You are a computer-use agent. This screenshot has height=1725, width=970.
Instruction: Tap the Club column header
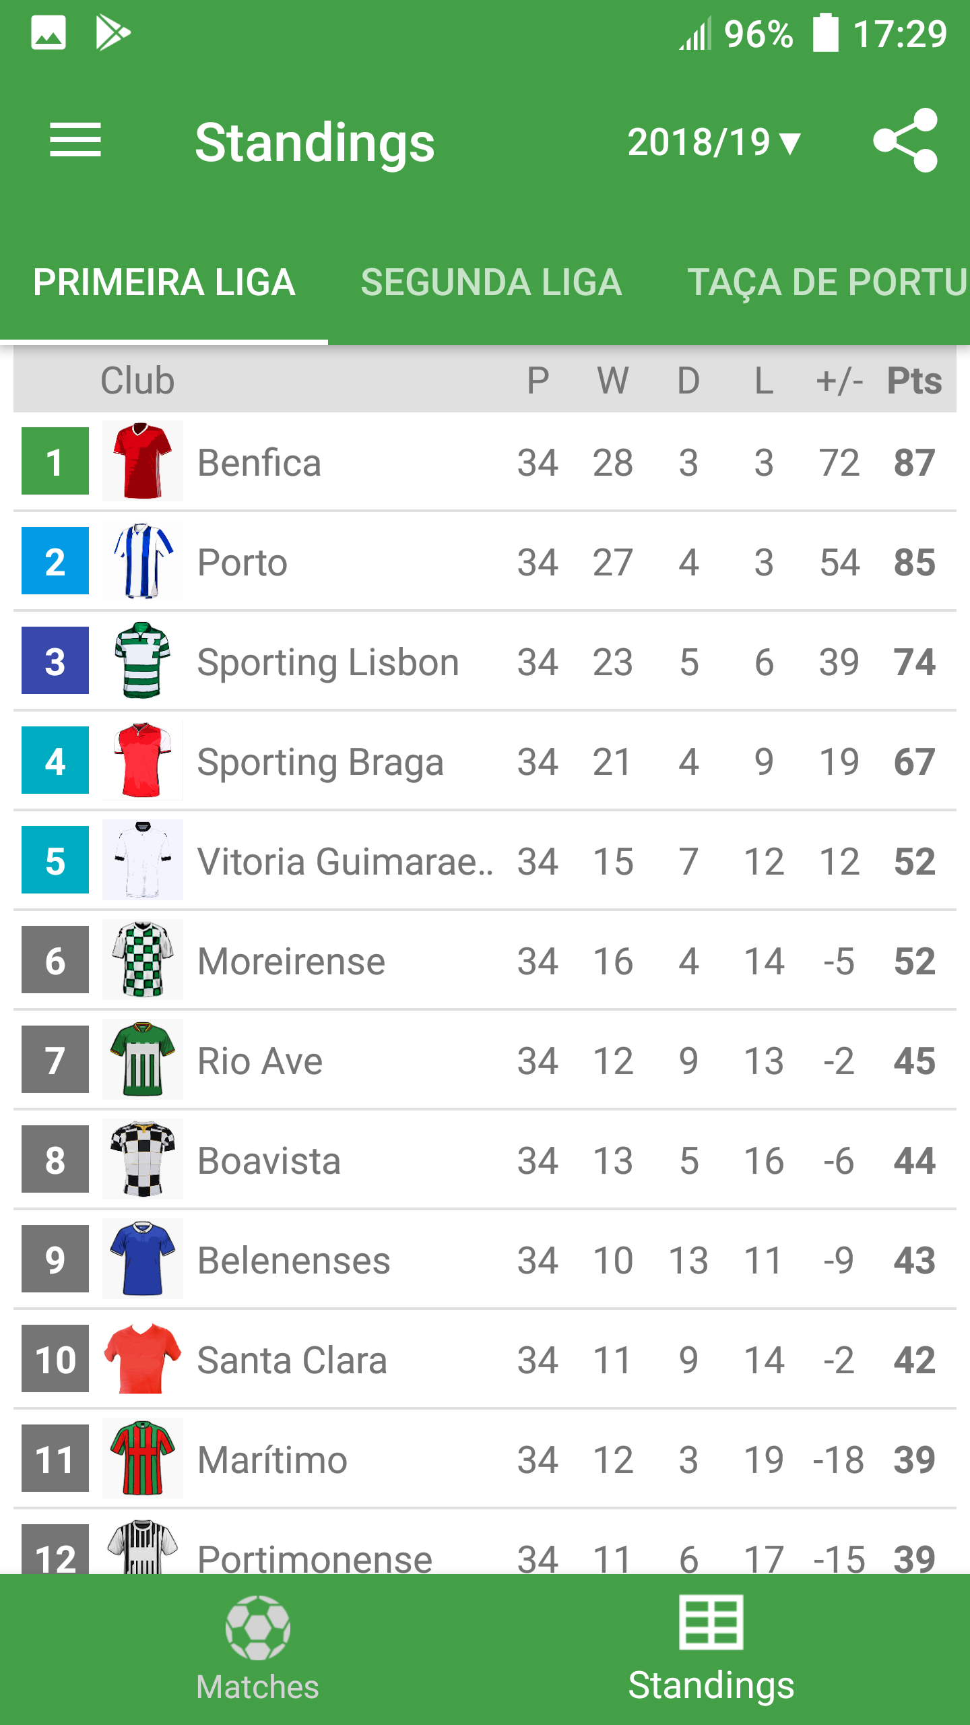[137, 381]
